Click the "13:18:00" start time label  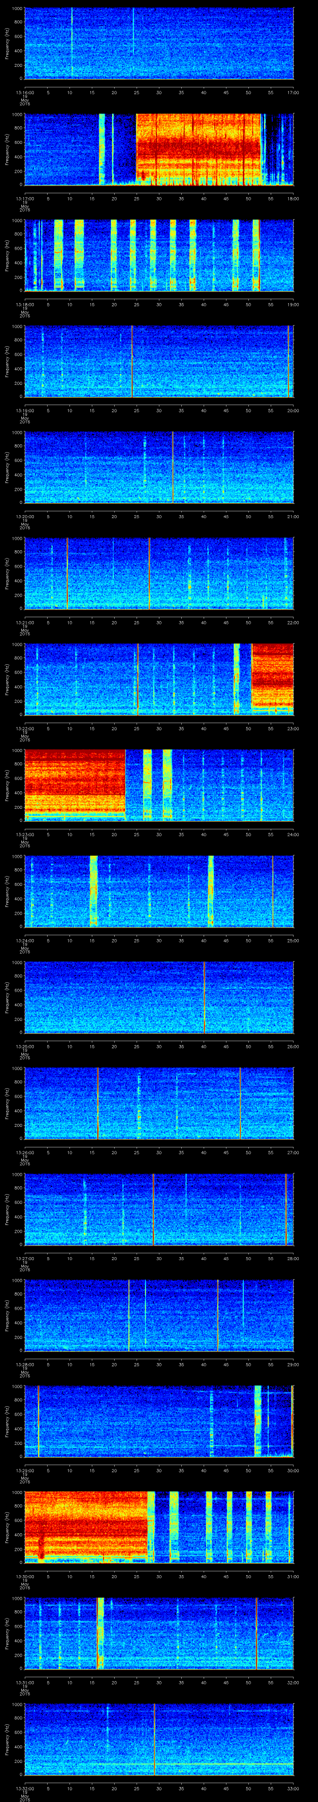[x=25, y=304]
